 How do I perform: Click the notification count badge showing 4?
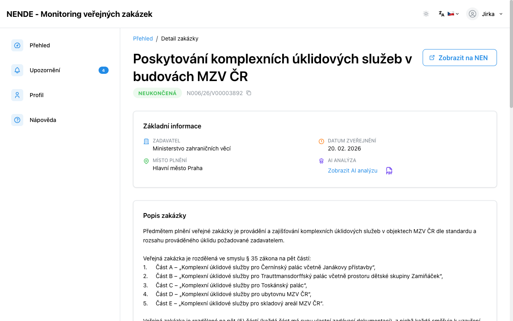pyautogui.click(x=103, y=70)
